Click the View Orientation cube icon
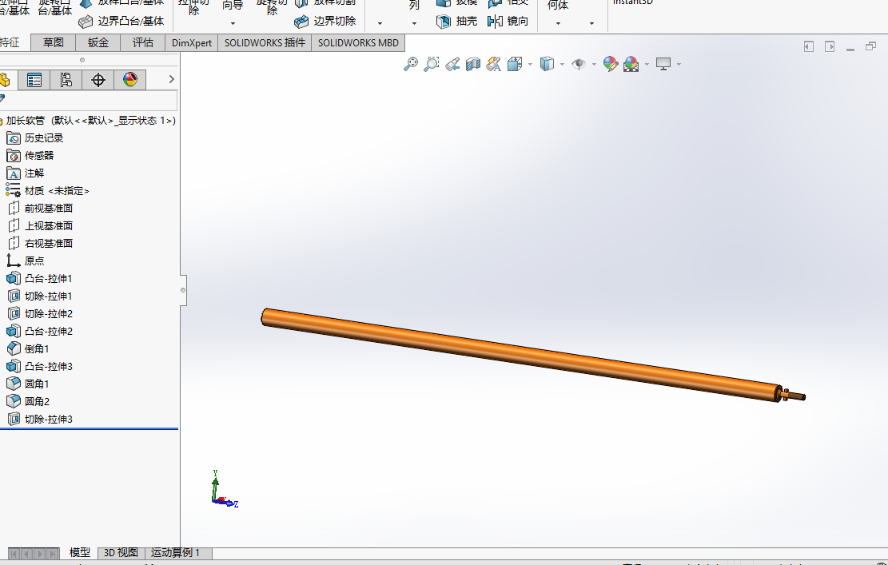Screen dimensions: 888x565 [x=515, y=64]
